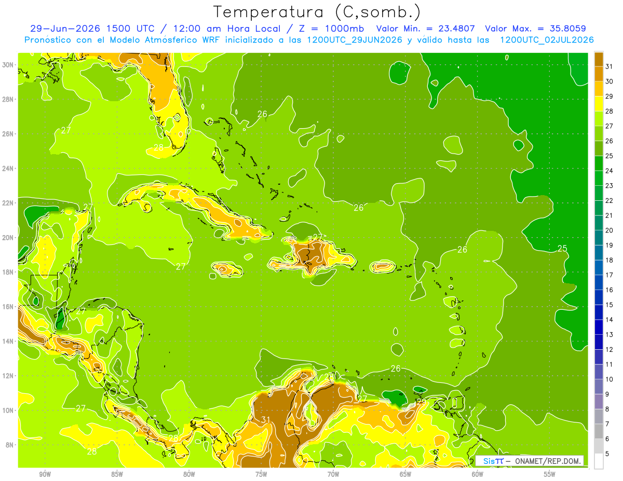The width and height of the screenshot is (623, 481).
Task: Click the 60W longitude axis label
Action: [478, 474]
